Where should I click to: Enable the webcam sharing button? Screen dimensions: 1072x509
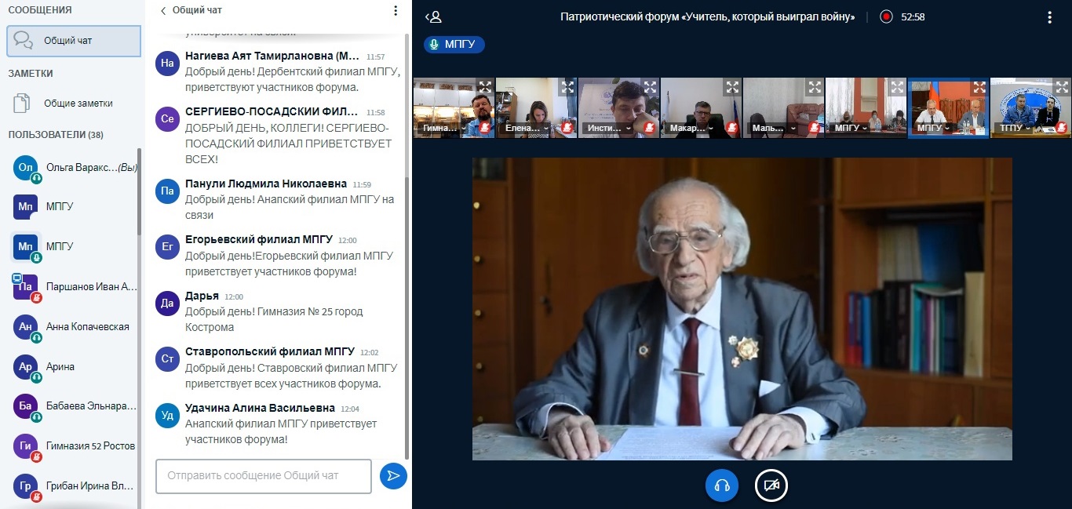pos(771,485)
